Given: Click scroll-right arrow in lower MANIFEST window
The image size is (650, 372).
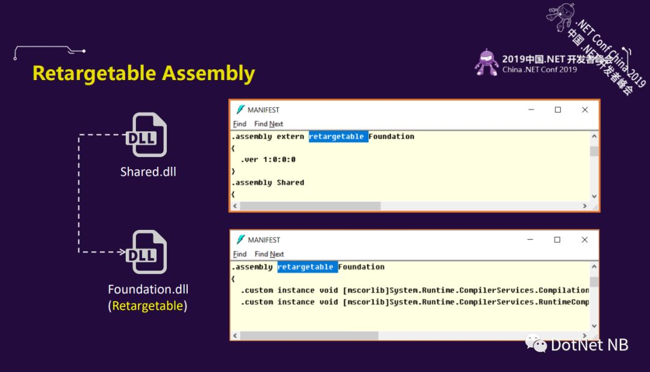Looking at the screenshot, I should click(x=585, y=335).
